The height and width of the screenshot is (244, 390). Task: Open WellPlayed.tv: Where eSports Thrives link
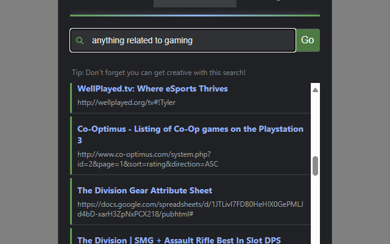click(152, 89)
